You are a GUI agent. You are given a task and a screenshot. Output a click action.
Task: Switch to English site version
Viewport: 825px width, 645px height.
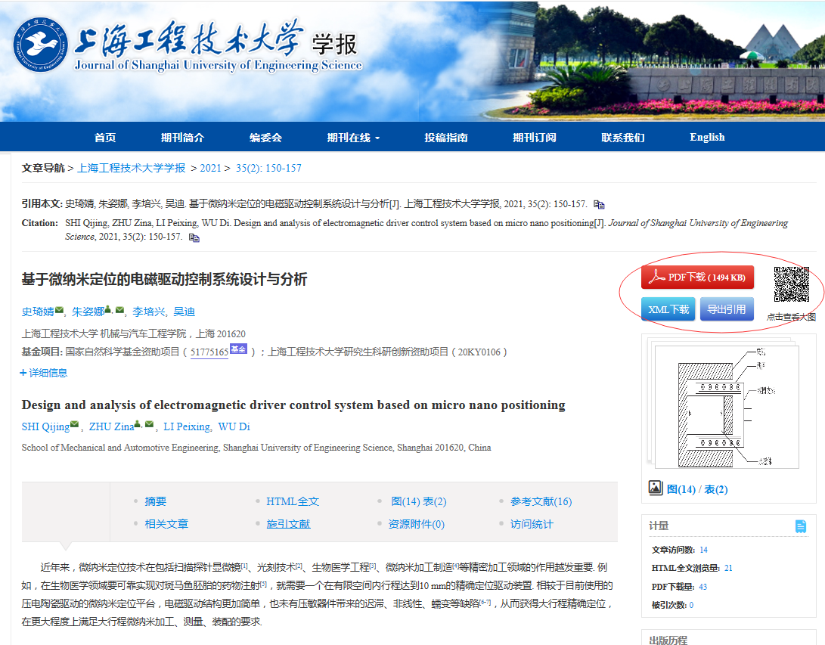(x=707, y=138)
